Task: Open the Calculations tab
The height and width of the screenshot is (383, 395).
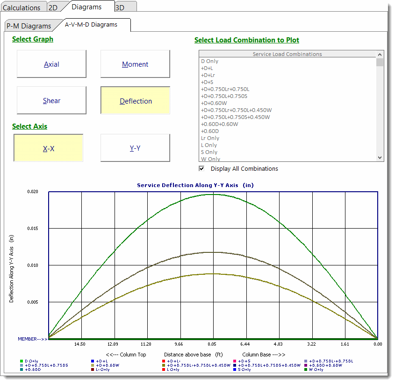Action: tap(22, 7)
